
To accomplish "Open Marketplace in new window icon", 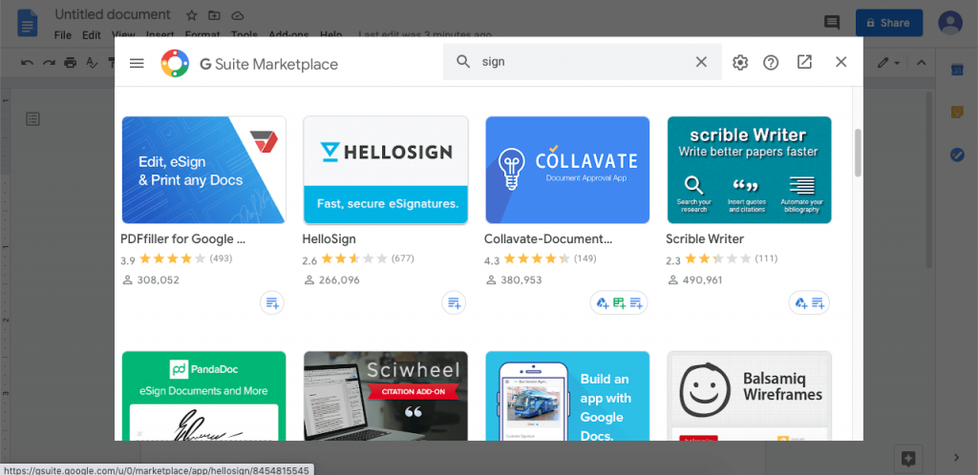I will [x=804, y=62].
